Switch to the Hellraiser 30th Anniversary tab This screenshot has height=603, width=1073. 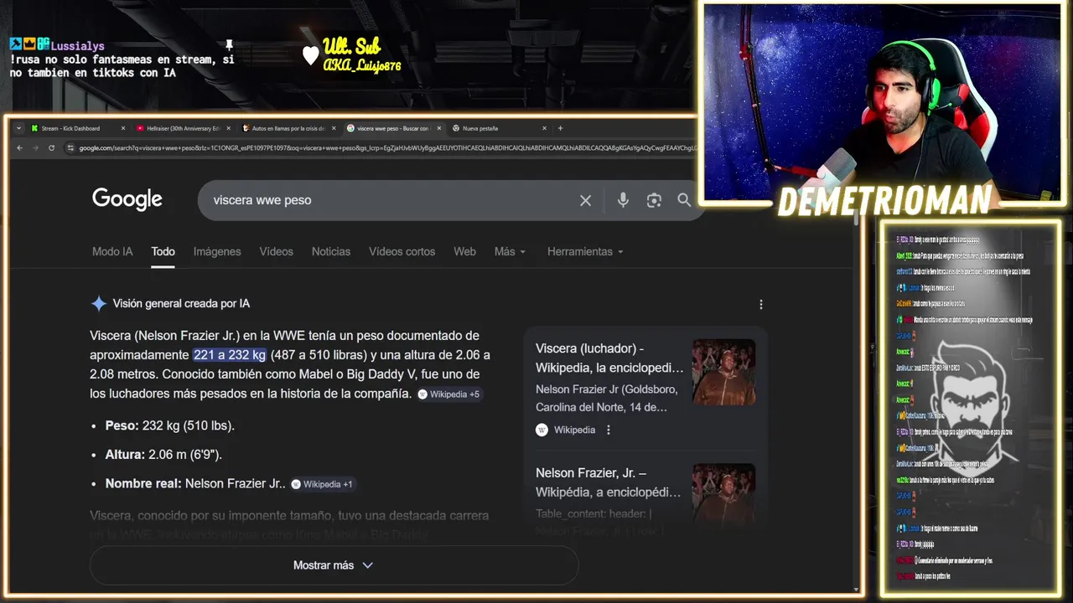pyautogui.click(x=183, y=128)
